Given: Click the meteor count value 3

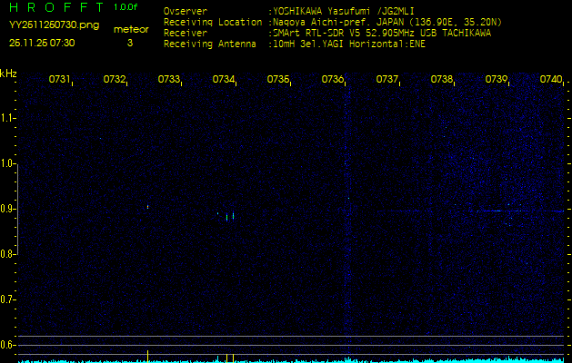Looking at the screenshot, I should (130, 43).
